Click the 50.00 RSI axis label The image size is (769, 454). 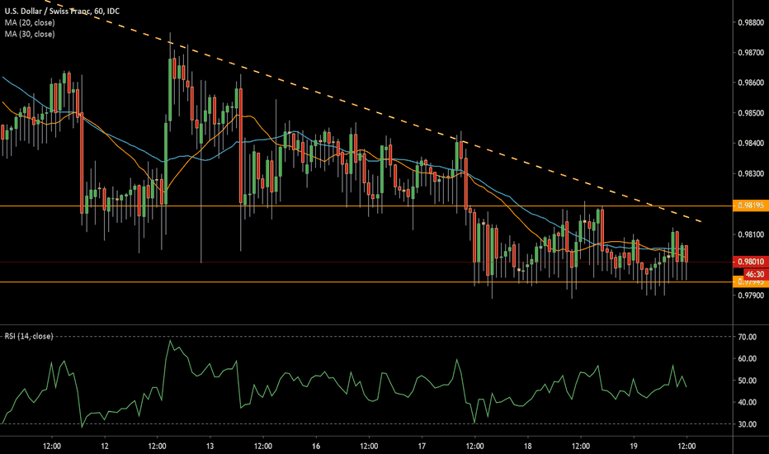(748, 381)
